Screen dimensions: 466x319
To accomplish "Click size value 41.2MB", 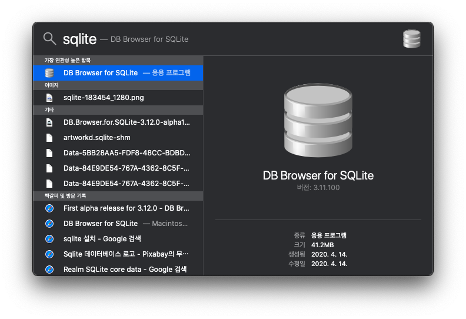I will tap(322, 245).
